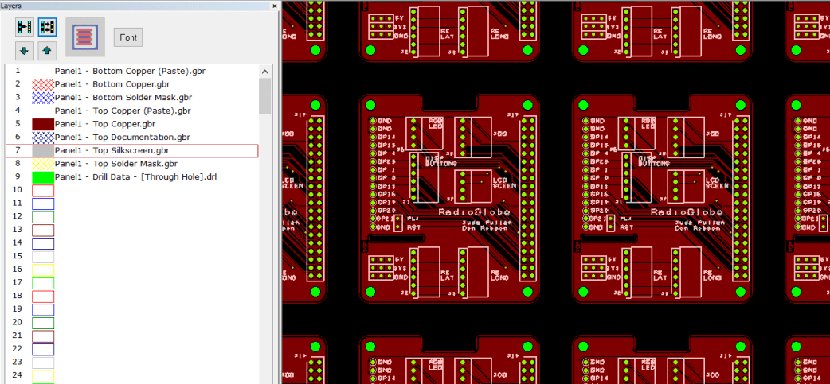This screenshot has height=384, width=830.
Task: Click the layer list scrollbar thumb
Action: [x=265, y=95]
